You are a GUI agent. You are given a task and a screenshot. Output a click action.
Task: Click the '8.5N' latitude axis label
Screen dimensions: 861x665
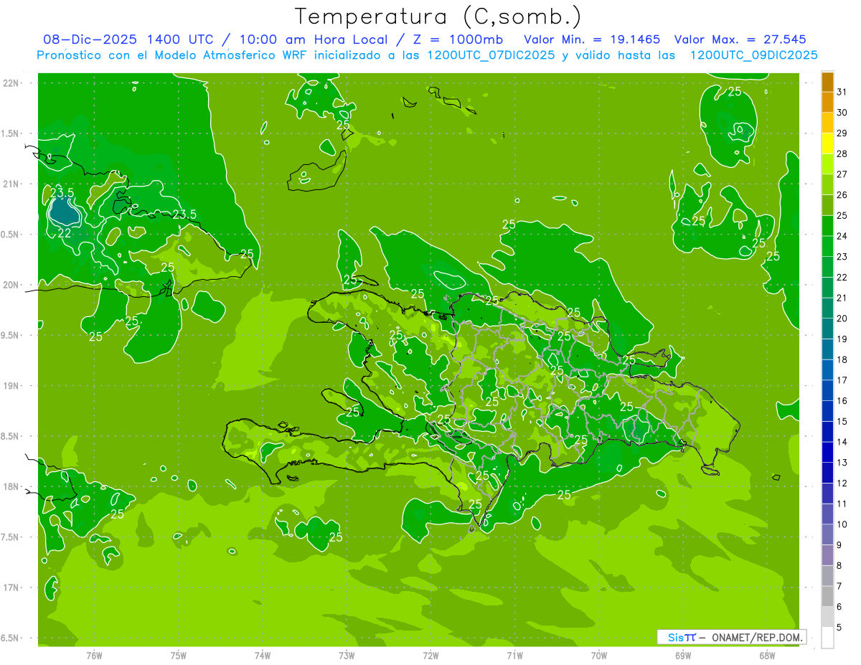tap(10, 436)
